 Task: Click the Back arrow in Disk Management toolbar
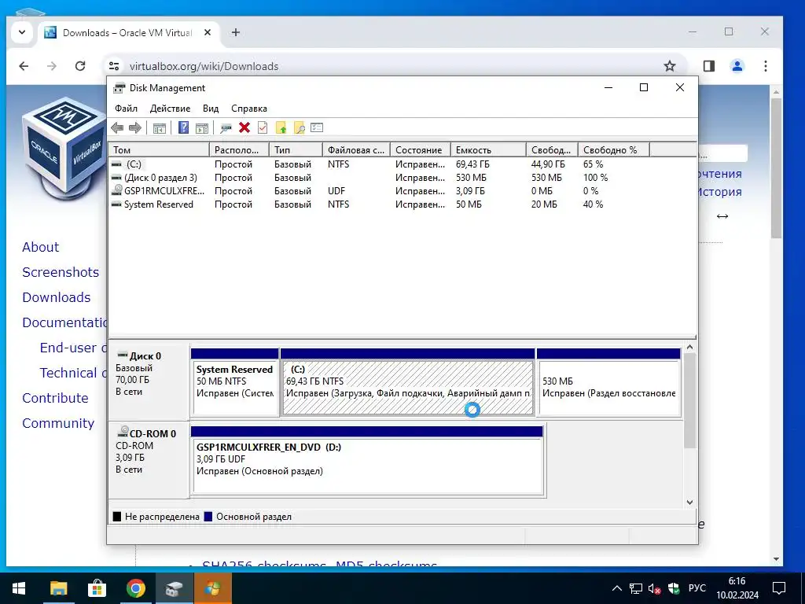tap(117, 128)
